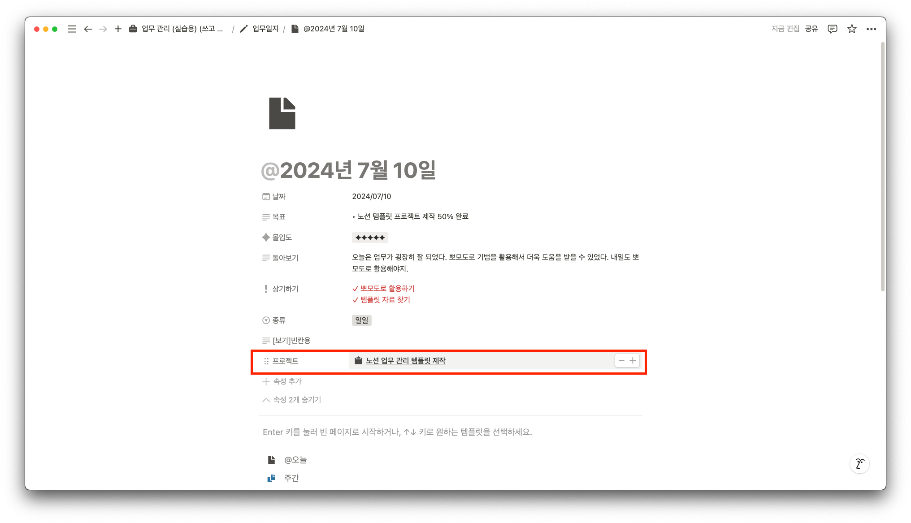This screenshot has width=911, height=523.
Task: Star this page as favorite
Action: [x=852, y=29]
